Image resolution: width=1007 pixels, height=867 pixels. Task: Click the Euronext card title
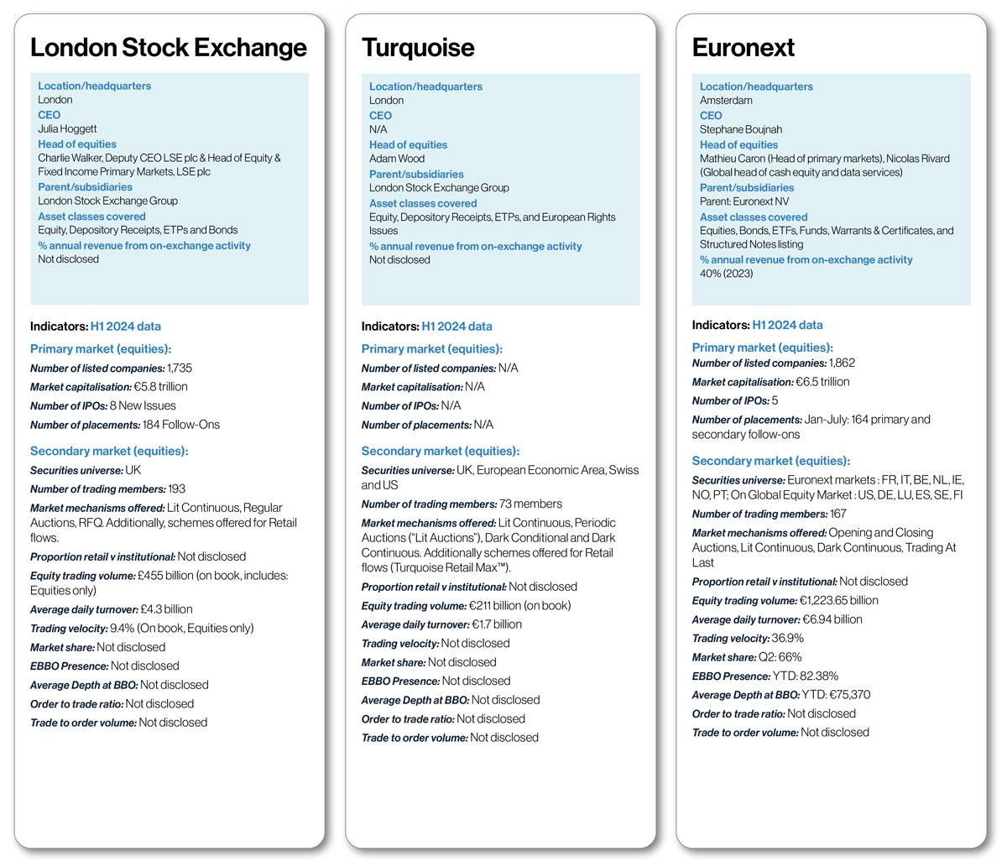(743, 48)
